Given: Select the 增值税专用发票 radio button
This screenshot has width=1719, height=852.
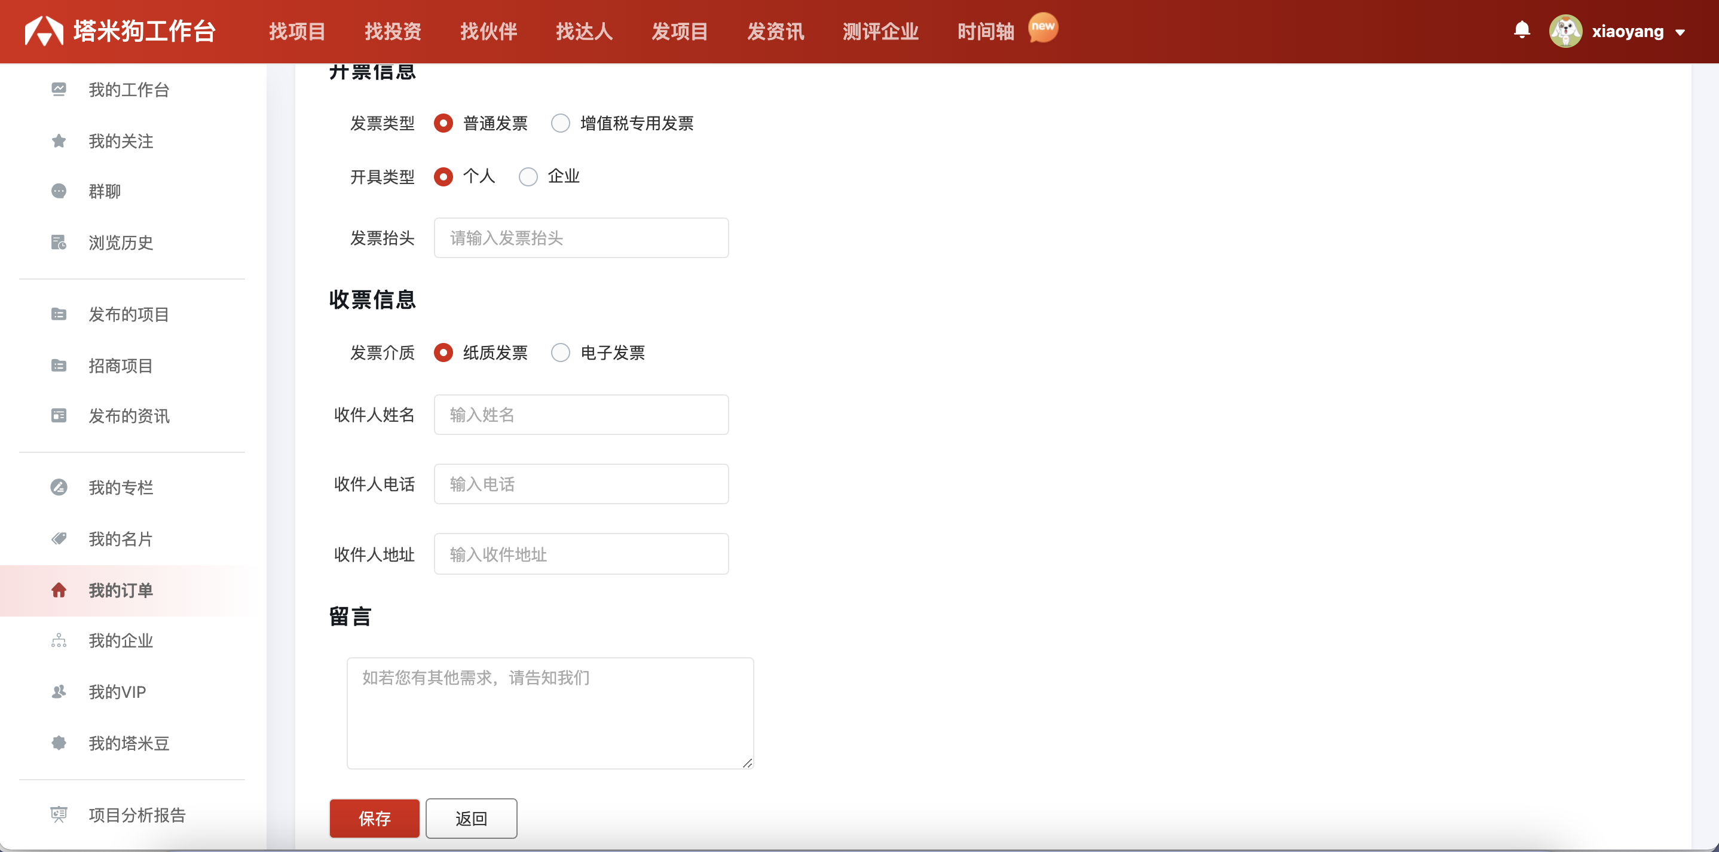Looking at the screenshot, I should pyautogui.click(x=561, y=124).
